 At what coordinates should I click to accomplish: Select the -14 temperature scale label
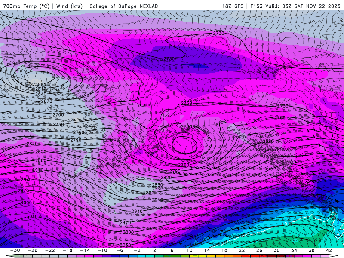[85, 250]
